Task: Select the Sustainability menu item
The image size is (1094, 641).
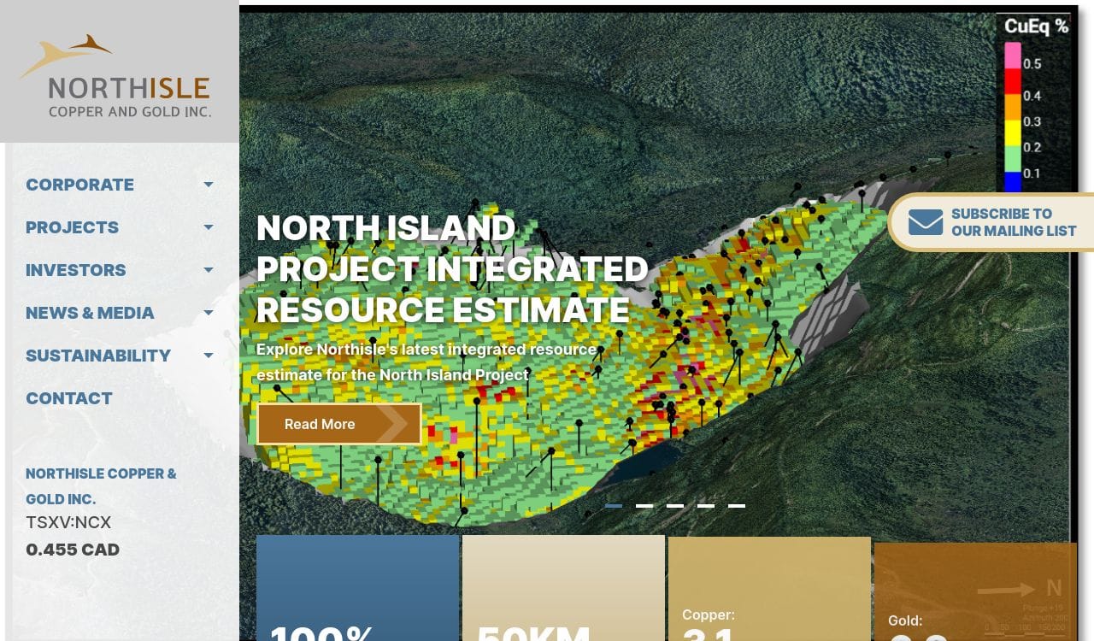Action: coord(98,356)
